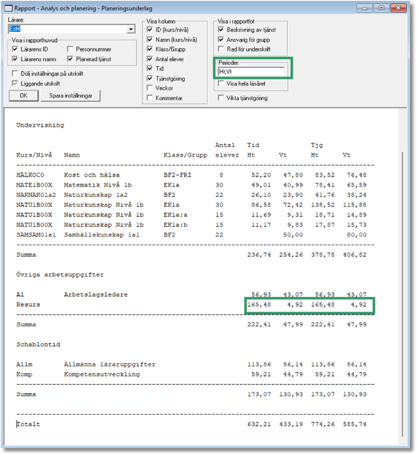Enable the Veckor column checkbox
This screenshot has width=417, height=455.
coord(151,88)
